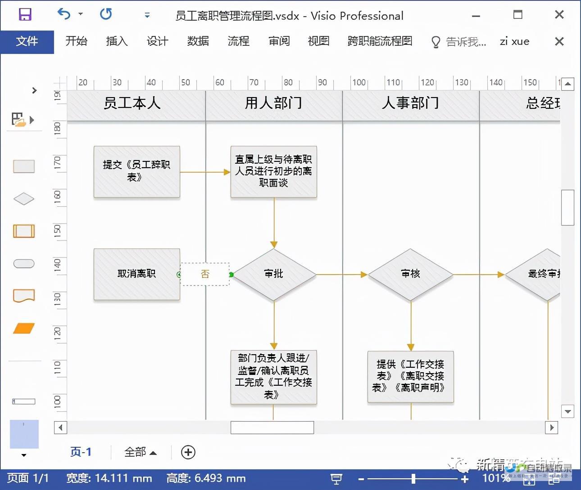Click the 告诉我 lightbulb search box
The height and width of the screenshot is (490, 581).
pyautogui.click(x=458, y=42)
